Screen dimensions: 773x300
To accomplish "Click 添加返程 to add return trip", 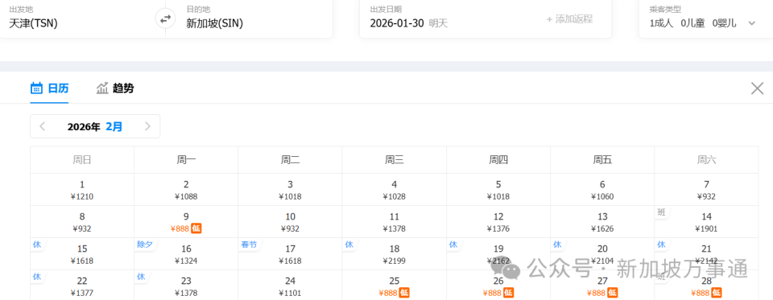I will 569,19.
